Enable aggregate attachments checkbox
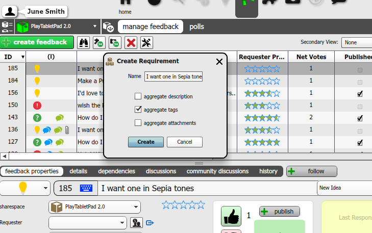This screenshot has width=372, height=233. [138, 122]
